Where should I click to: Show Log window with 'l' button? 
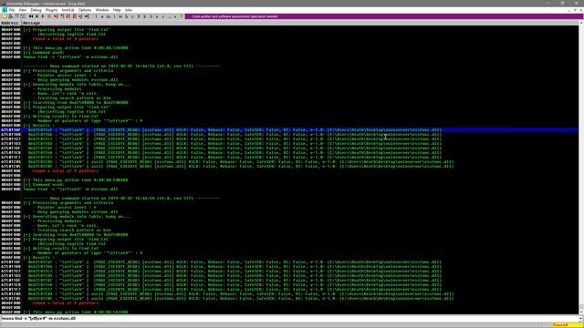click(96, 16)
